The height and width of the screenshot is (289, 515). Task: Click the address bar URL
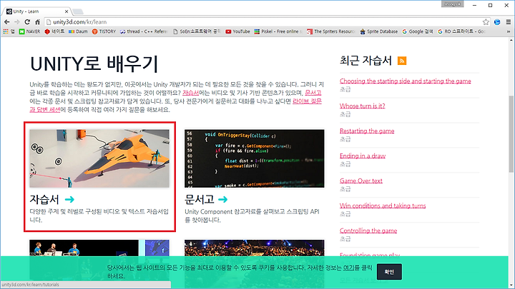[x=80, y=22]
